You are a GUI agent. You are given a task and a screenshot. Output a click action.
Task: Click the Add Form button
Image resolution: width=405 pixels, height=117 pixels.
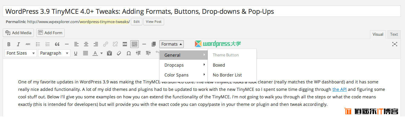[x=50, y=33]
